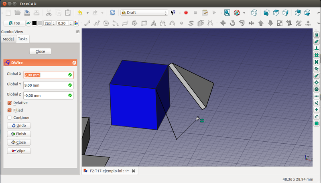Collapse the DWire task panel

(x=74, y=63)
